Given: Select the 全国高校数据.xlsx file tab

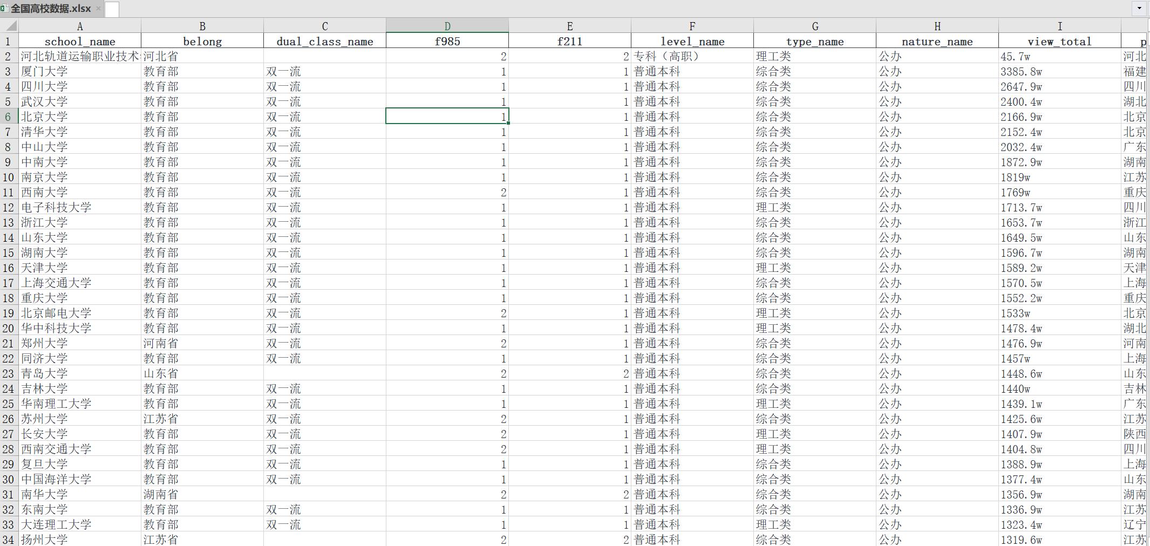Looking at the screenshot, I should pyautogui.click(x=51, y=9).
